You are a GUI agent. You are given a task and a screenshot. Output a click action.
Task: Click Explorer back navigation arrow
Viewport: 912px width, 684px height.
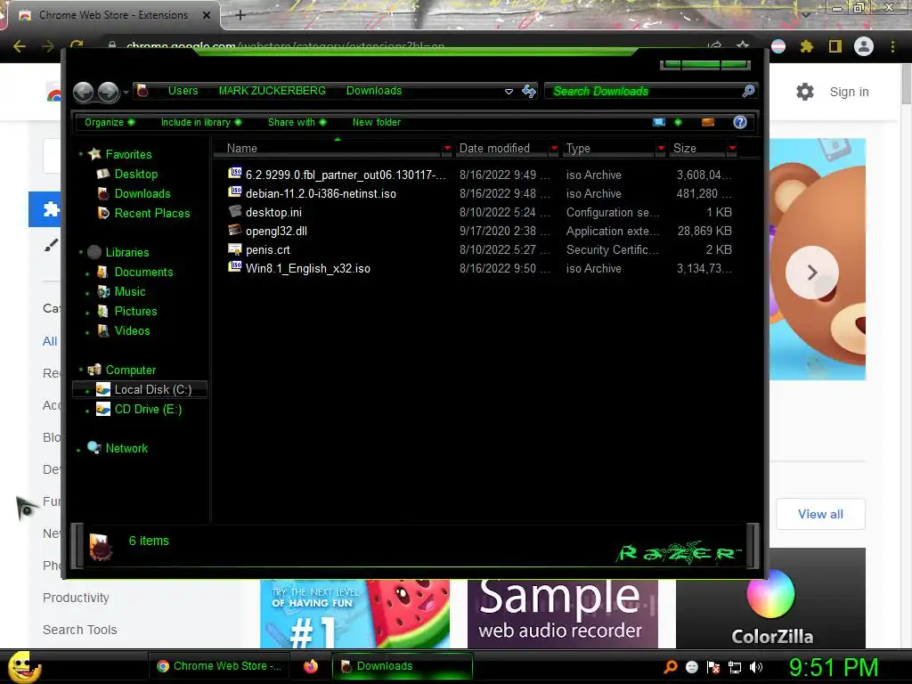[x=83, y=92]
